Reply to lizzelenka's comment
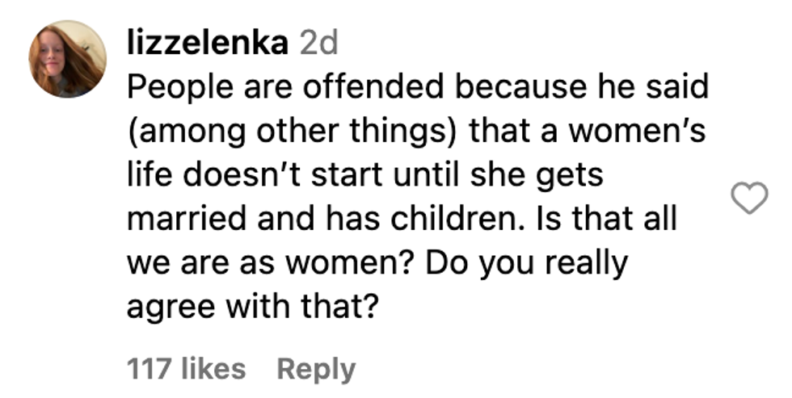 pyautogui.click(x=316, y=369)
